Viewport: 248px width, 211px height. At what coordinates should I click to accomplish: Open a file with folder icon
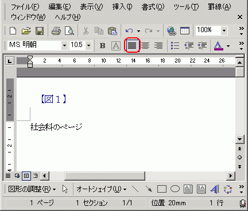[26, 30]
